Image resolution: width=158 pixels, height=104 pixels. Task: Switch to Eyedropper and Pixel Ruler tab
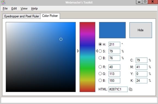[22, 16]
